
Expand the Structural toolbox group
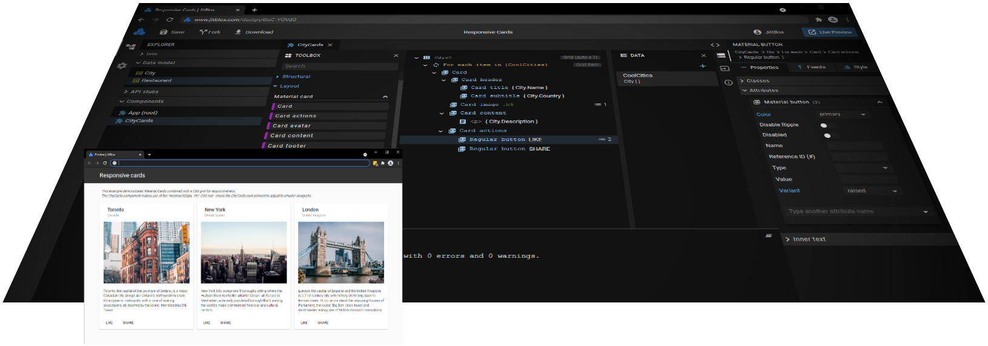pos(293,77)
